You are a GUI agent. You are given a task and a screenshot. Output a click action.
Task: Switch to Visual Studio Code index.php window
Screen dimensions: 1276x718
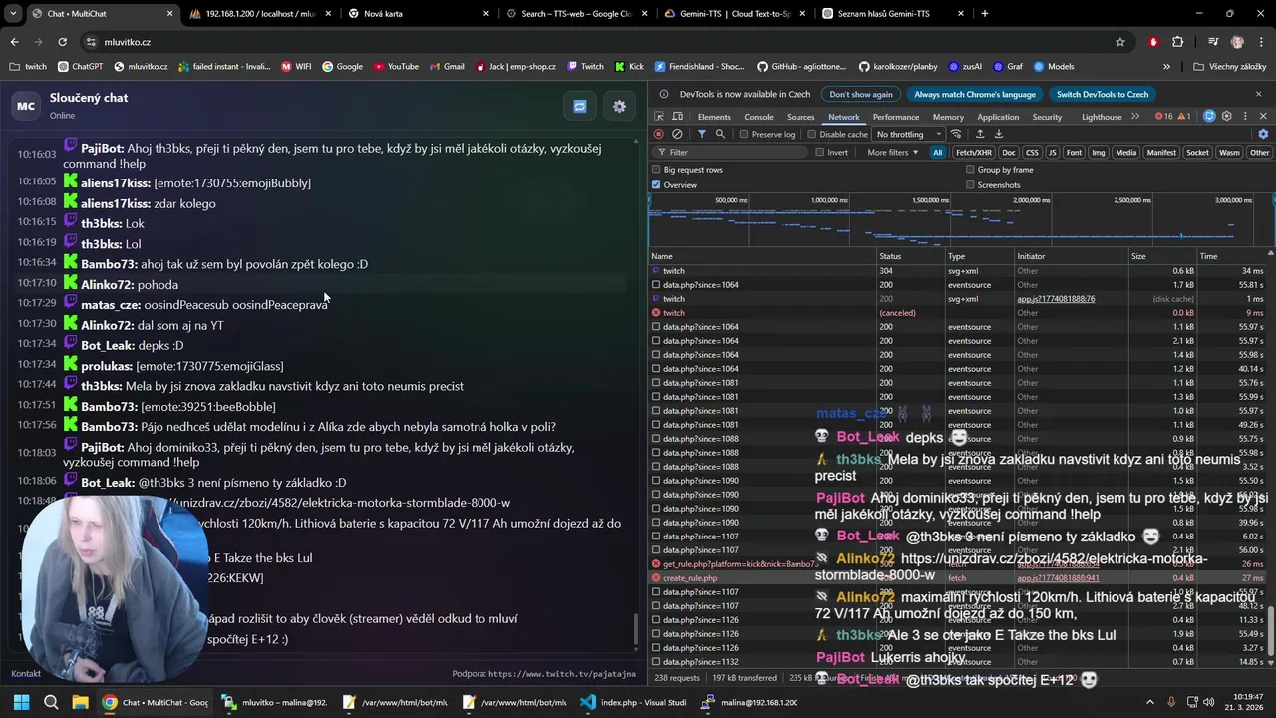pos(633,702)
